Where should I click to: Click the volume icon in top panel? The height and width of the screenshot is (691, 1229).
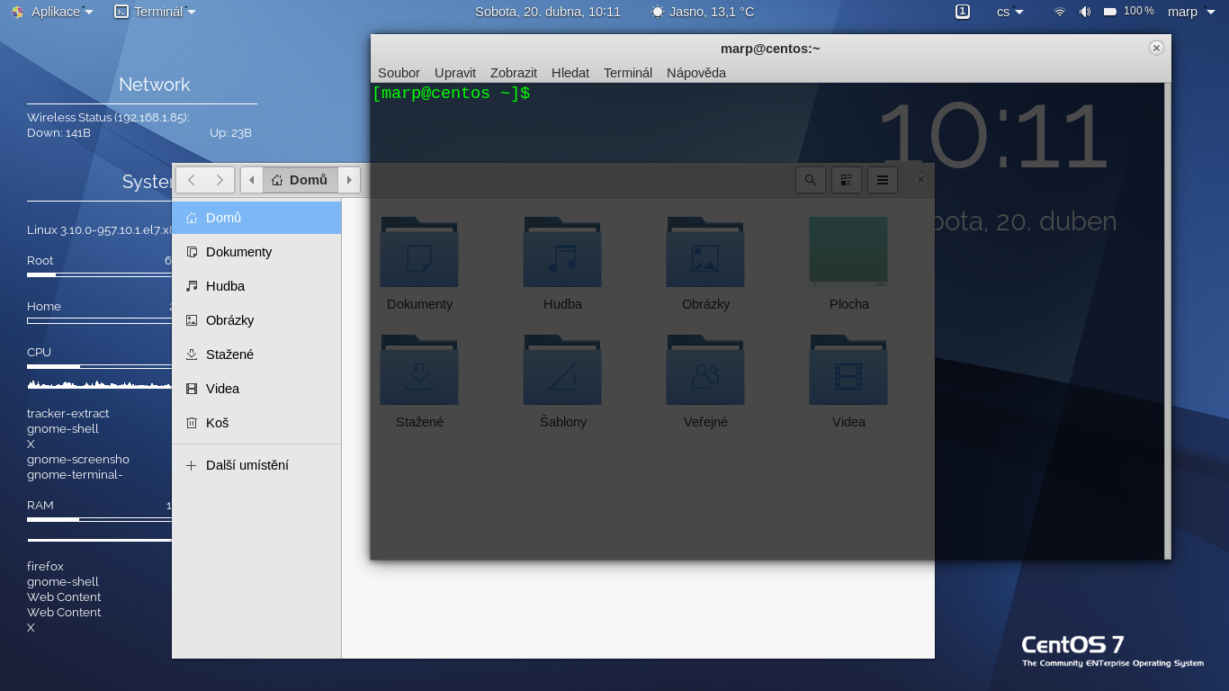point(1084,12)
